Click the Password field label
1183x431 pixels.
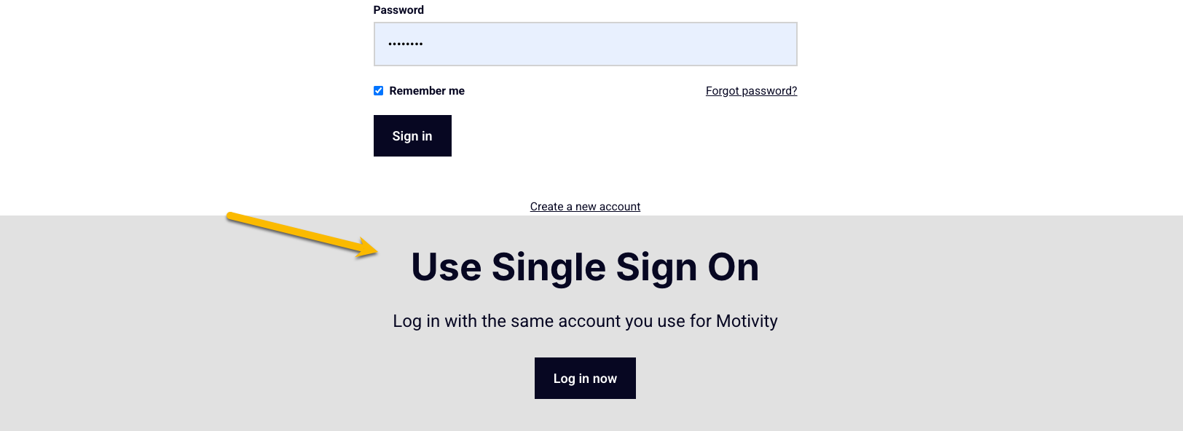(398, 10)
